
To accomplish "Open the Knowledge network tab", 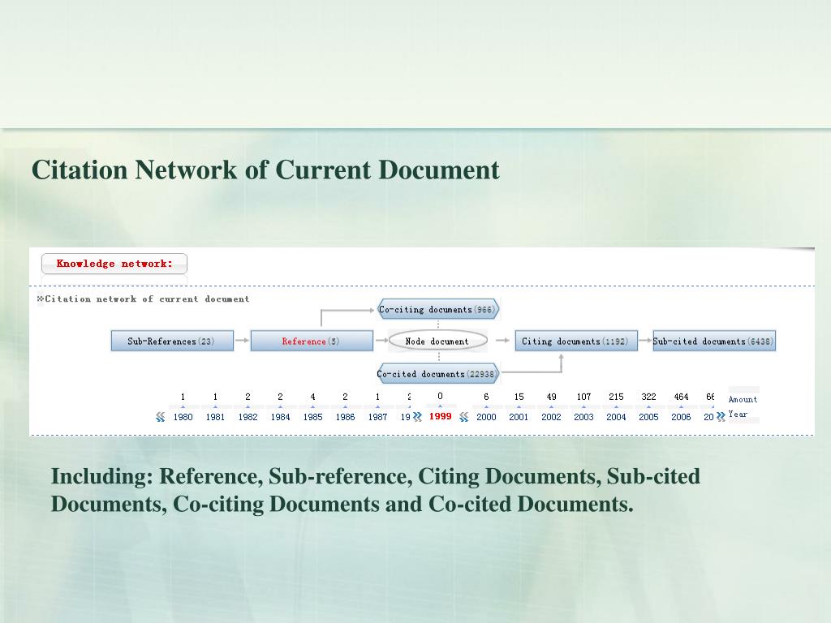I will [114, 264].
